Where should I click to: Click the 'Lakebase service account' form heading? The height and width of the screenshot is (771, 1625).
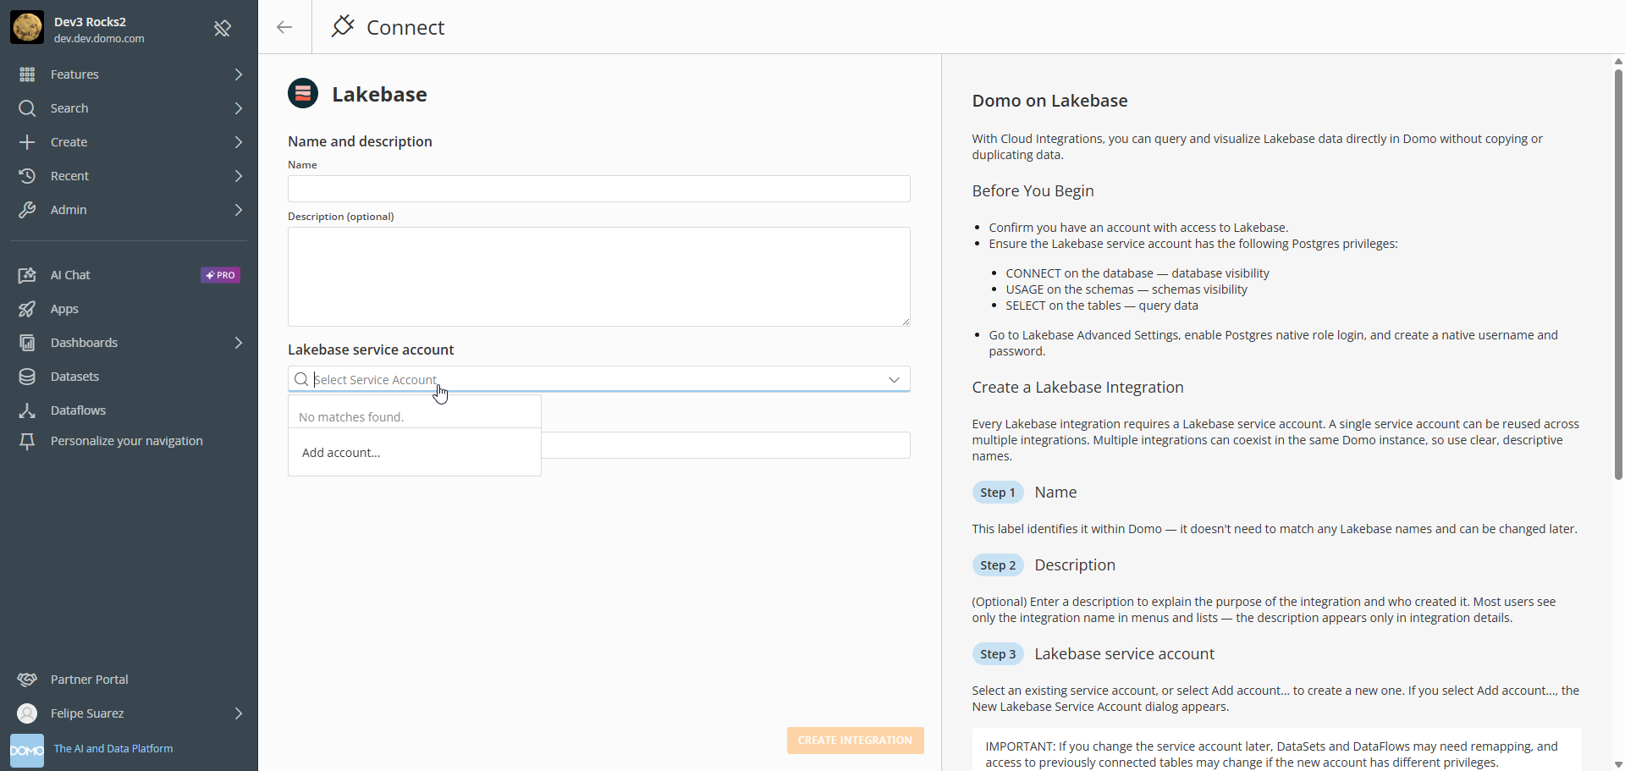tap(371, 350)
